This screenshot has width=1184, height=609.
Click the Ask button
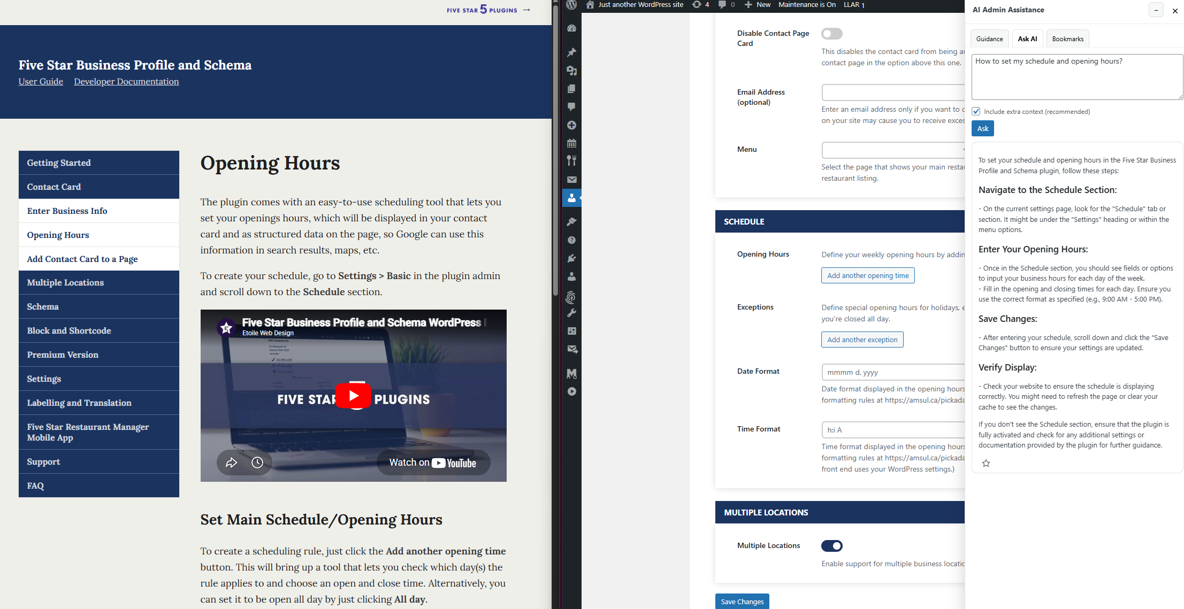983,128
